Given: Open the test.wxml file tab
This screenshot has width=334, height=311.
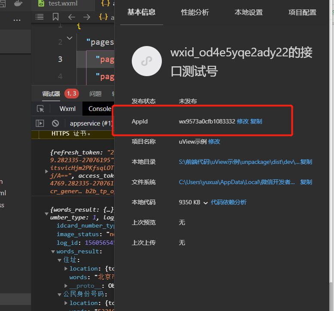Looking at the screenshot, I should point(63,3).
